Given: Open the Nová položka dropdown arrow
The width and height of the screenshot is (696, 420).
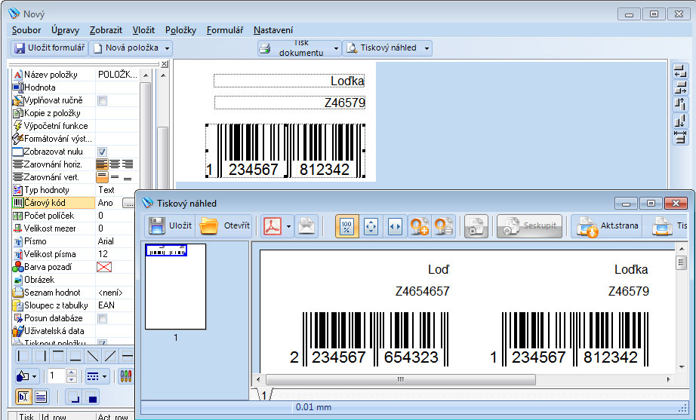Looking at the screenshot, I should (168, 48).
